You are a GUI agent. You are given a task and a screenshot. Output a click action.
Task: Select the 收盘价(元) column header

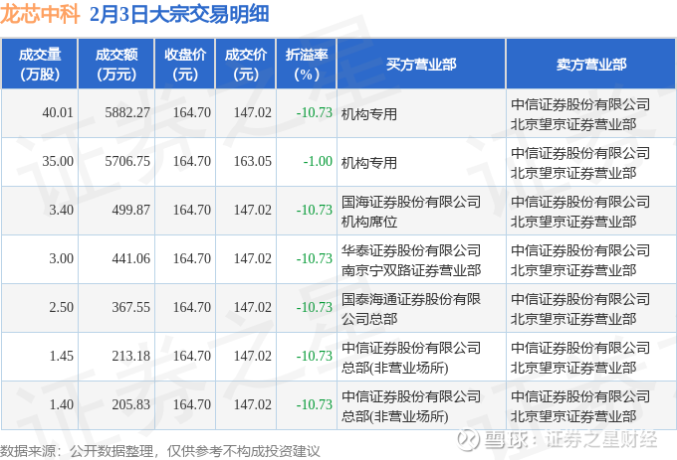[x=185, y=64]
